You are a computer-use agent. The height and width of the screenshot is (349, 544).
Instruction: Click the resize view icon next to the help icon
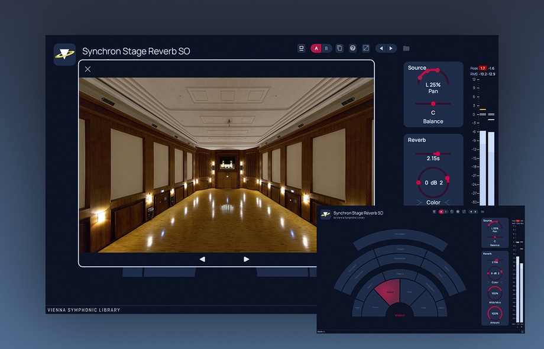tap(365, 48)
